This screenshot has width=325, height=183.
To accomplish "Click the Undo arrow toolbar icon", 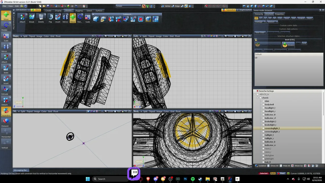I will pos(76,6).
